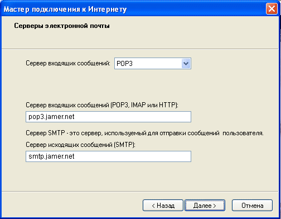Close the Internet connection wizard window

click(272, 9)
